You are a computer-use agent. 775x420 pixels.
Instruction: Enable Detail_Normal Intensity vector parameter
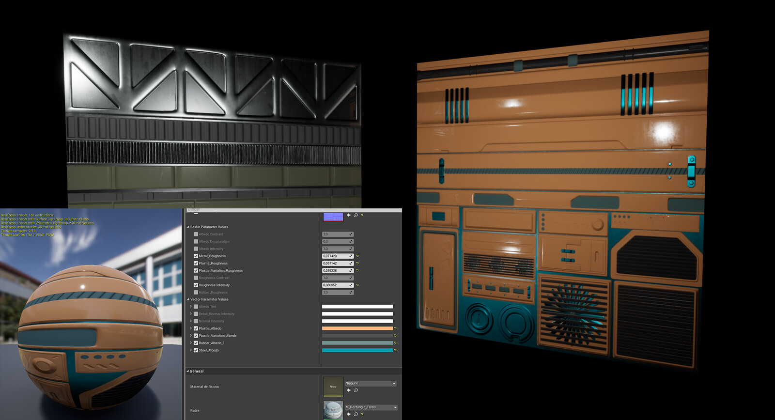pos(196,314)
